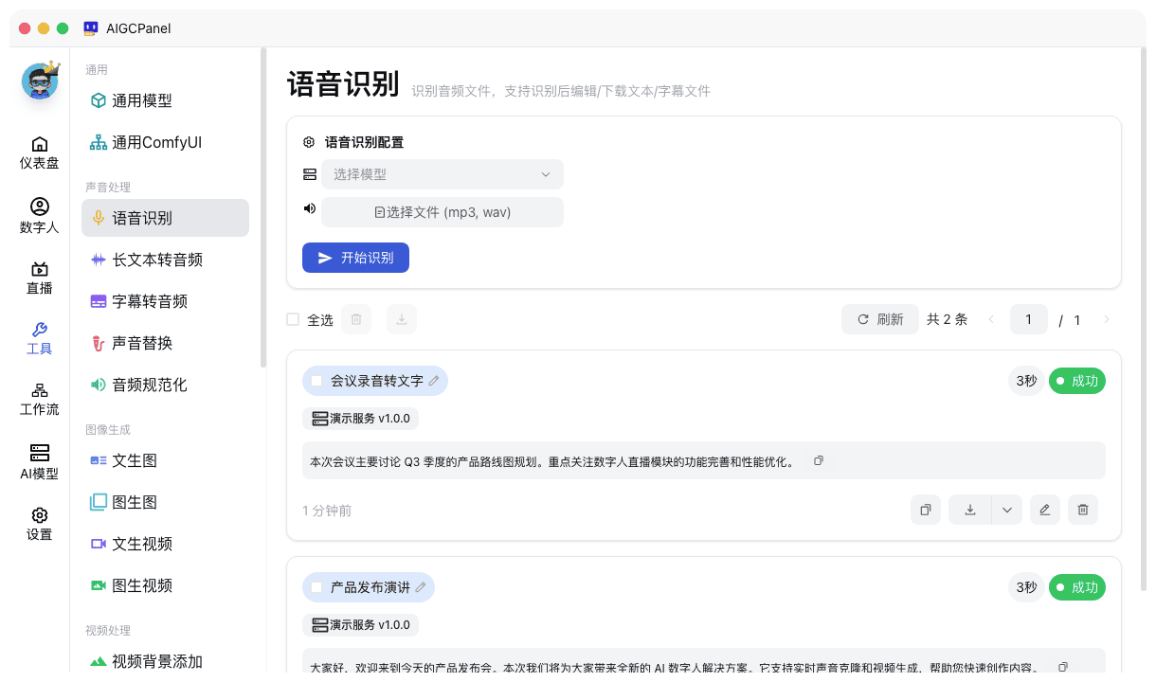The image size is (1156, 682).
Task: Click the 3秒 duration badge on 会议录音转文字
Action: pyautogui.click(x=1026, y=381)
